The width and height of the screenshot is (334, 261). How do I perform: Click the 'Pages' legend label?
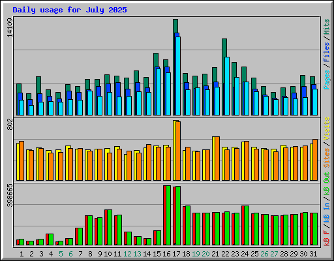[x=327, y=80]
